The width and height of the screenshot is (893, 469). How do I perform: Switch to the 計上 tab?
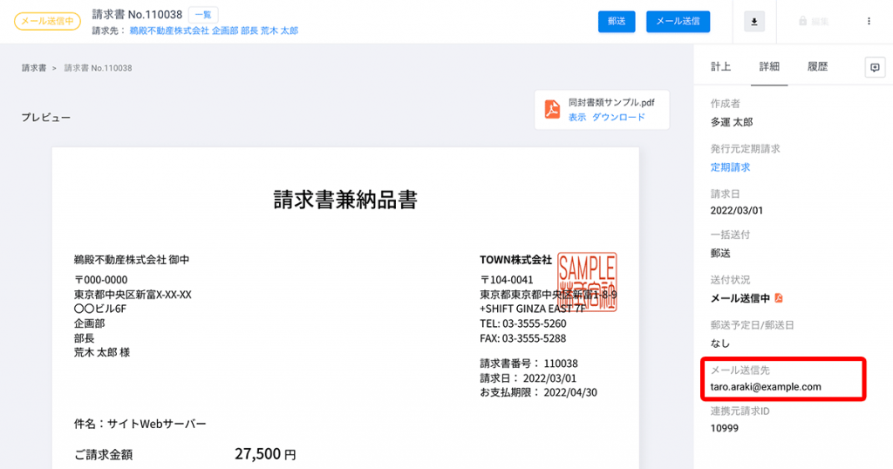tap(720, 66)
